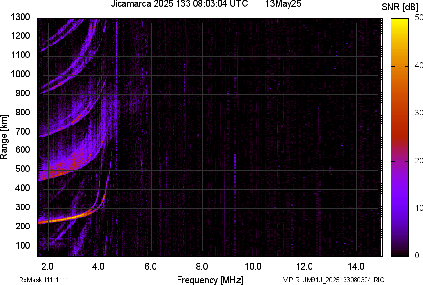Click the date label '13May25'
The width and height of the screenshot is (423, 285).
pos(283,4)
